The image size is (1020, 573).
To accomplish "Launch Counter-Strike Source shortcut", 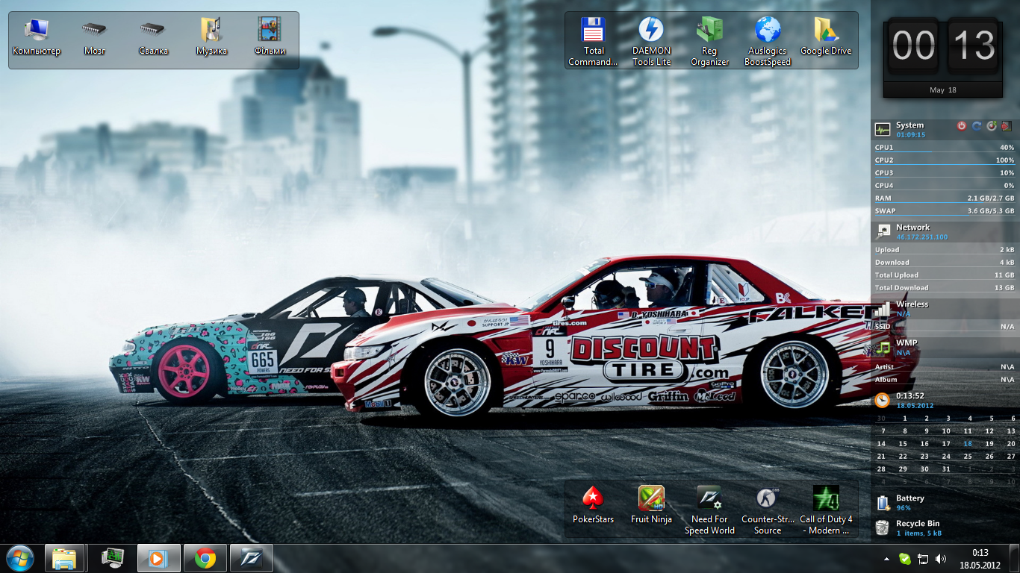I will pos(768,510).
